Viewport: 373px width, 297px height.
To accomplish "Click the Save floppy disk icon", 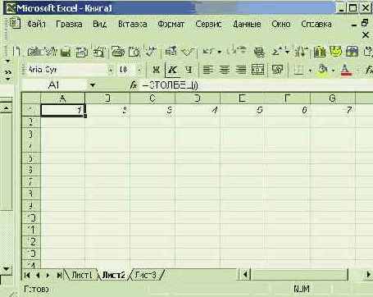I will 66,52.
